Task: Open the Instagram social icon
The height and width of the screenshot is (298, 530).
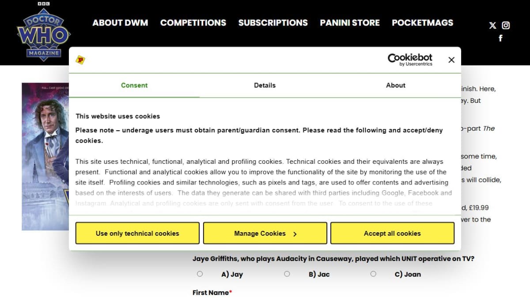Action: pyautogui.click(x=506, y=25)
